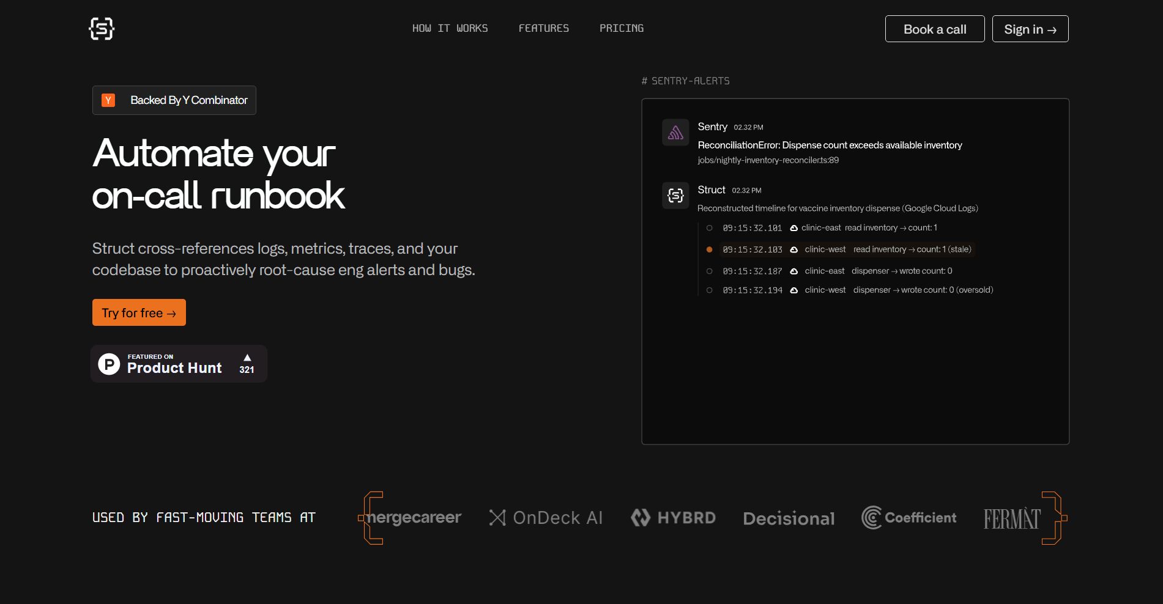This screenshot has width=1163, height=604.
Task: Click the Sentry sender name in alert
Action: click(712, 127)
